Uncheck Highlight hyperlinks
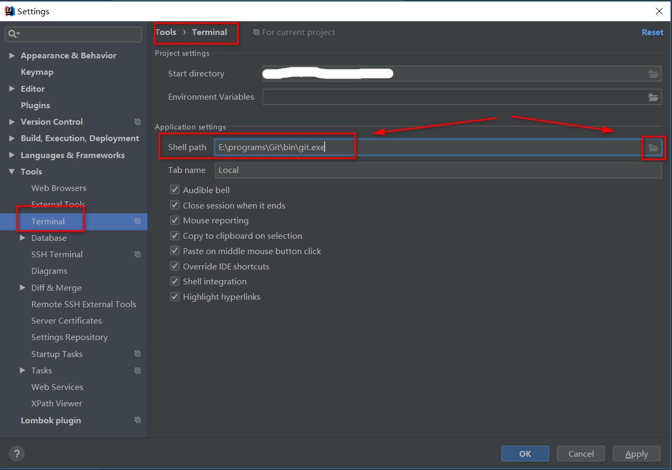This screenshot has width=672, height=470. [x=174, y=297]
